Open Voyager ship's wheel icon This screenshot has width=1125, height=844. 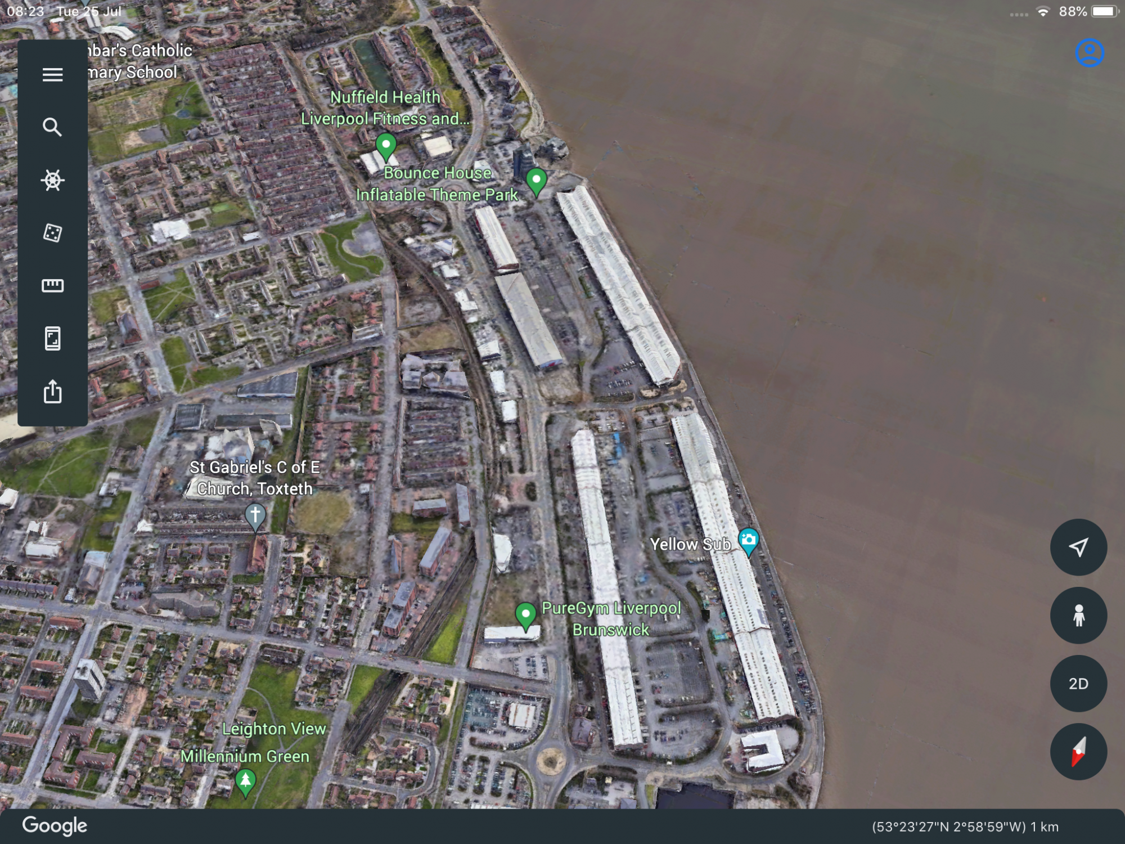52,180
